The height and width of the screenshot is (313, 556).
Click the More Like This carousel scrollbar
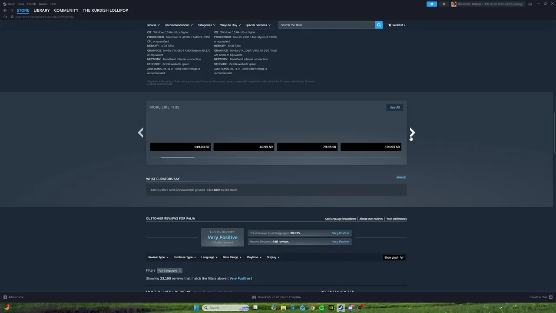(x=177, y=157)
